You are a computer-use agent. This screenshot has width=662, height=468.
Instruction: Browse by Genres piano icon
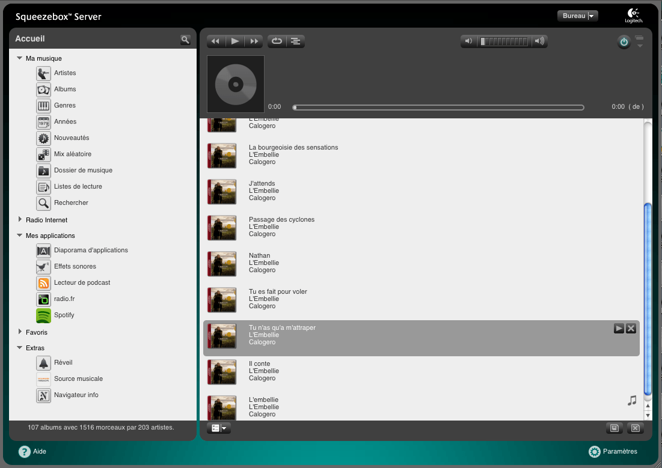click(x=43, y=106)
